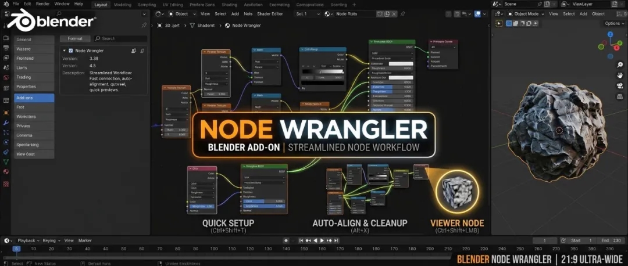Viewport: 628px width, 266px height.
Task: Click the clock icon beside Start field
Action: [x=563, y=241]
